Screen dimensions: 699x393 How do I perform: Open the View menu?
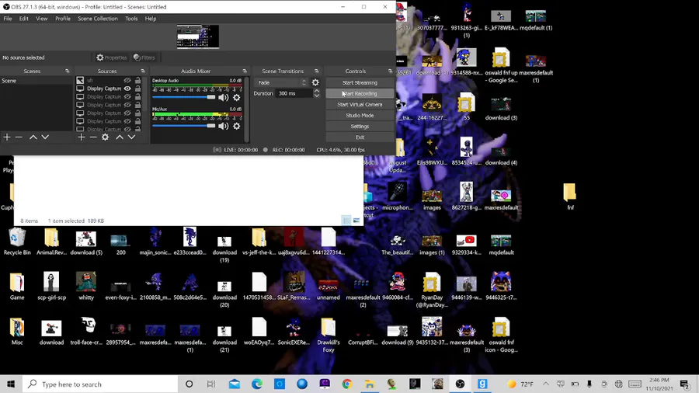point(41,19)
